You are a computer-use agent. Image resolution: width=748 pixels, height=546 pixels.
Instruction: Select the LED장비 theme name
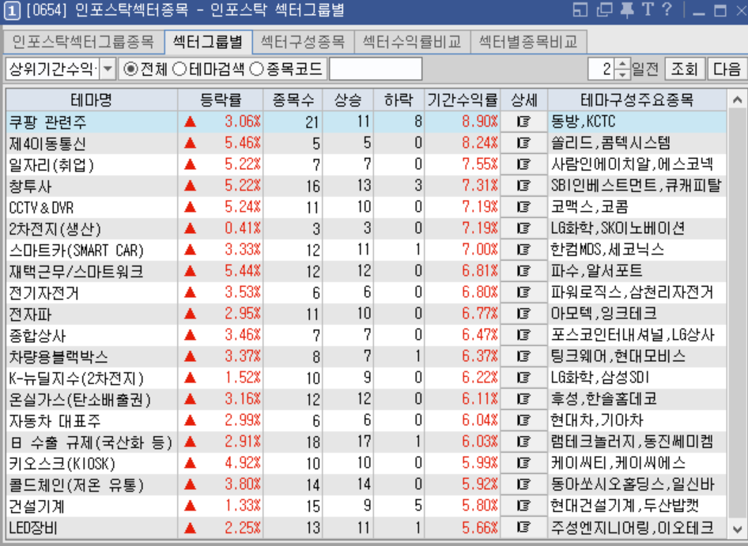(33, 528)
